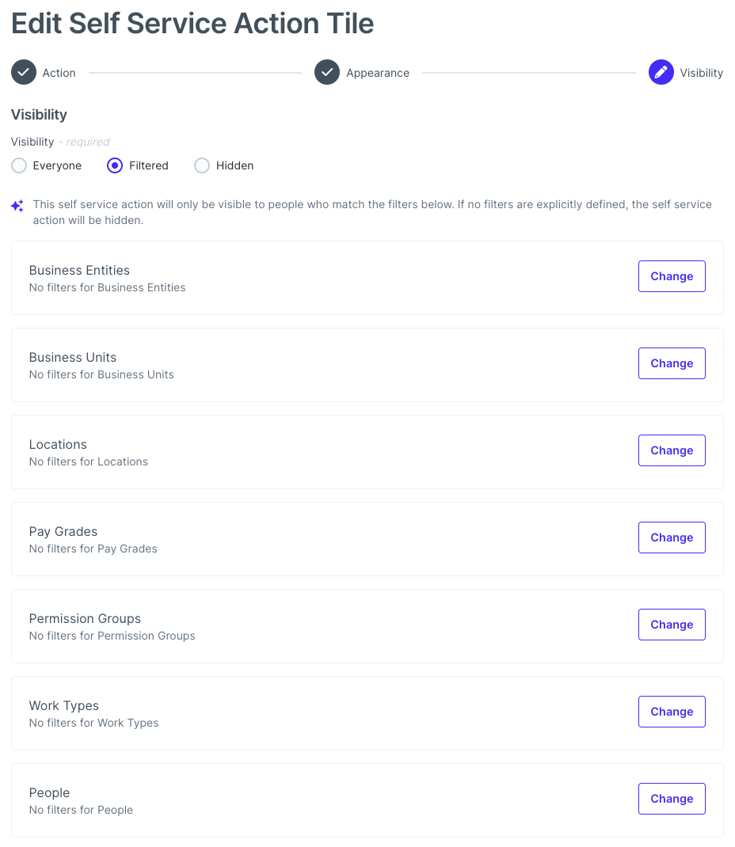
Task: Click the sparkle info icon
Action: pos(17,206)
